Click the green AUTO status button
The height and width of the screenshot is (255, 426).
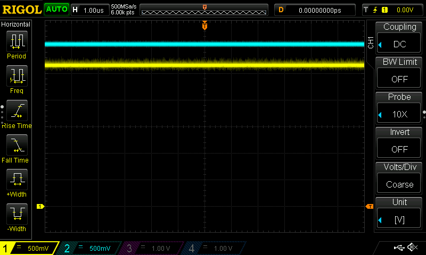[56, 10]
